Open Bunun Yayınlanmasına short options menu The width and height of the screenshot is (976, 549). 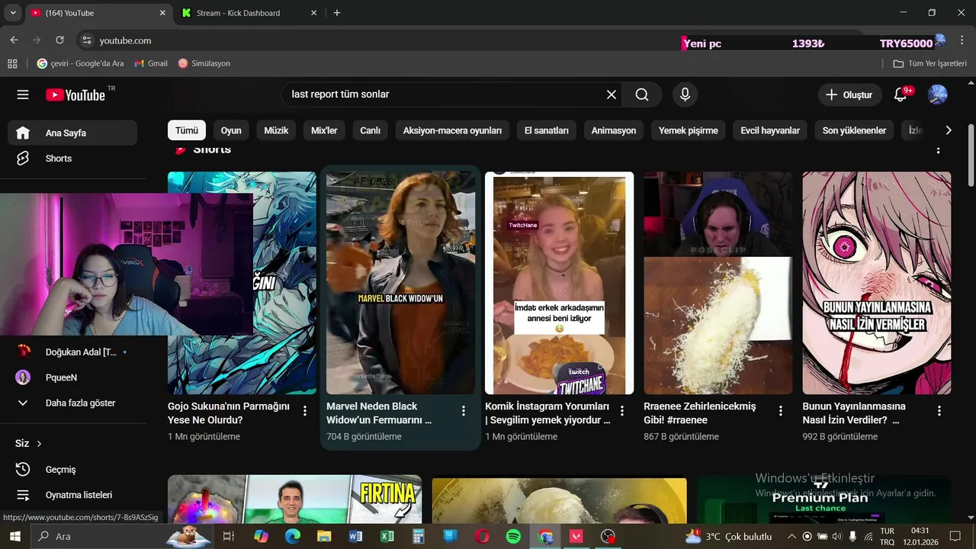pos(939,411)
